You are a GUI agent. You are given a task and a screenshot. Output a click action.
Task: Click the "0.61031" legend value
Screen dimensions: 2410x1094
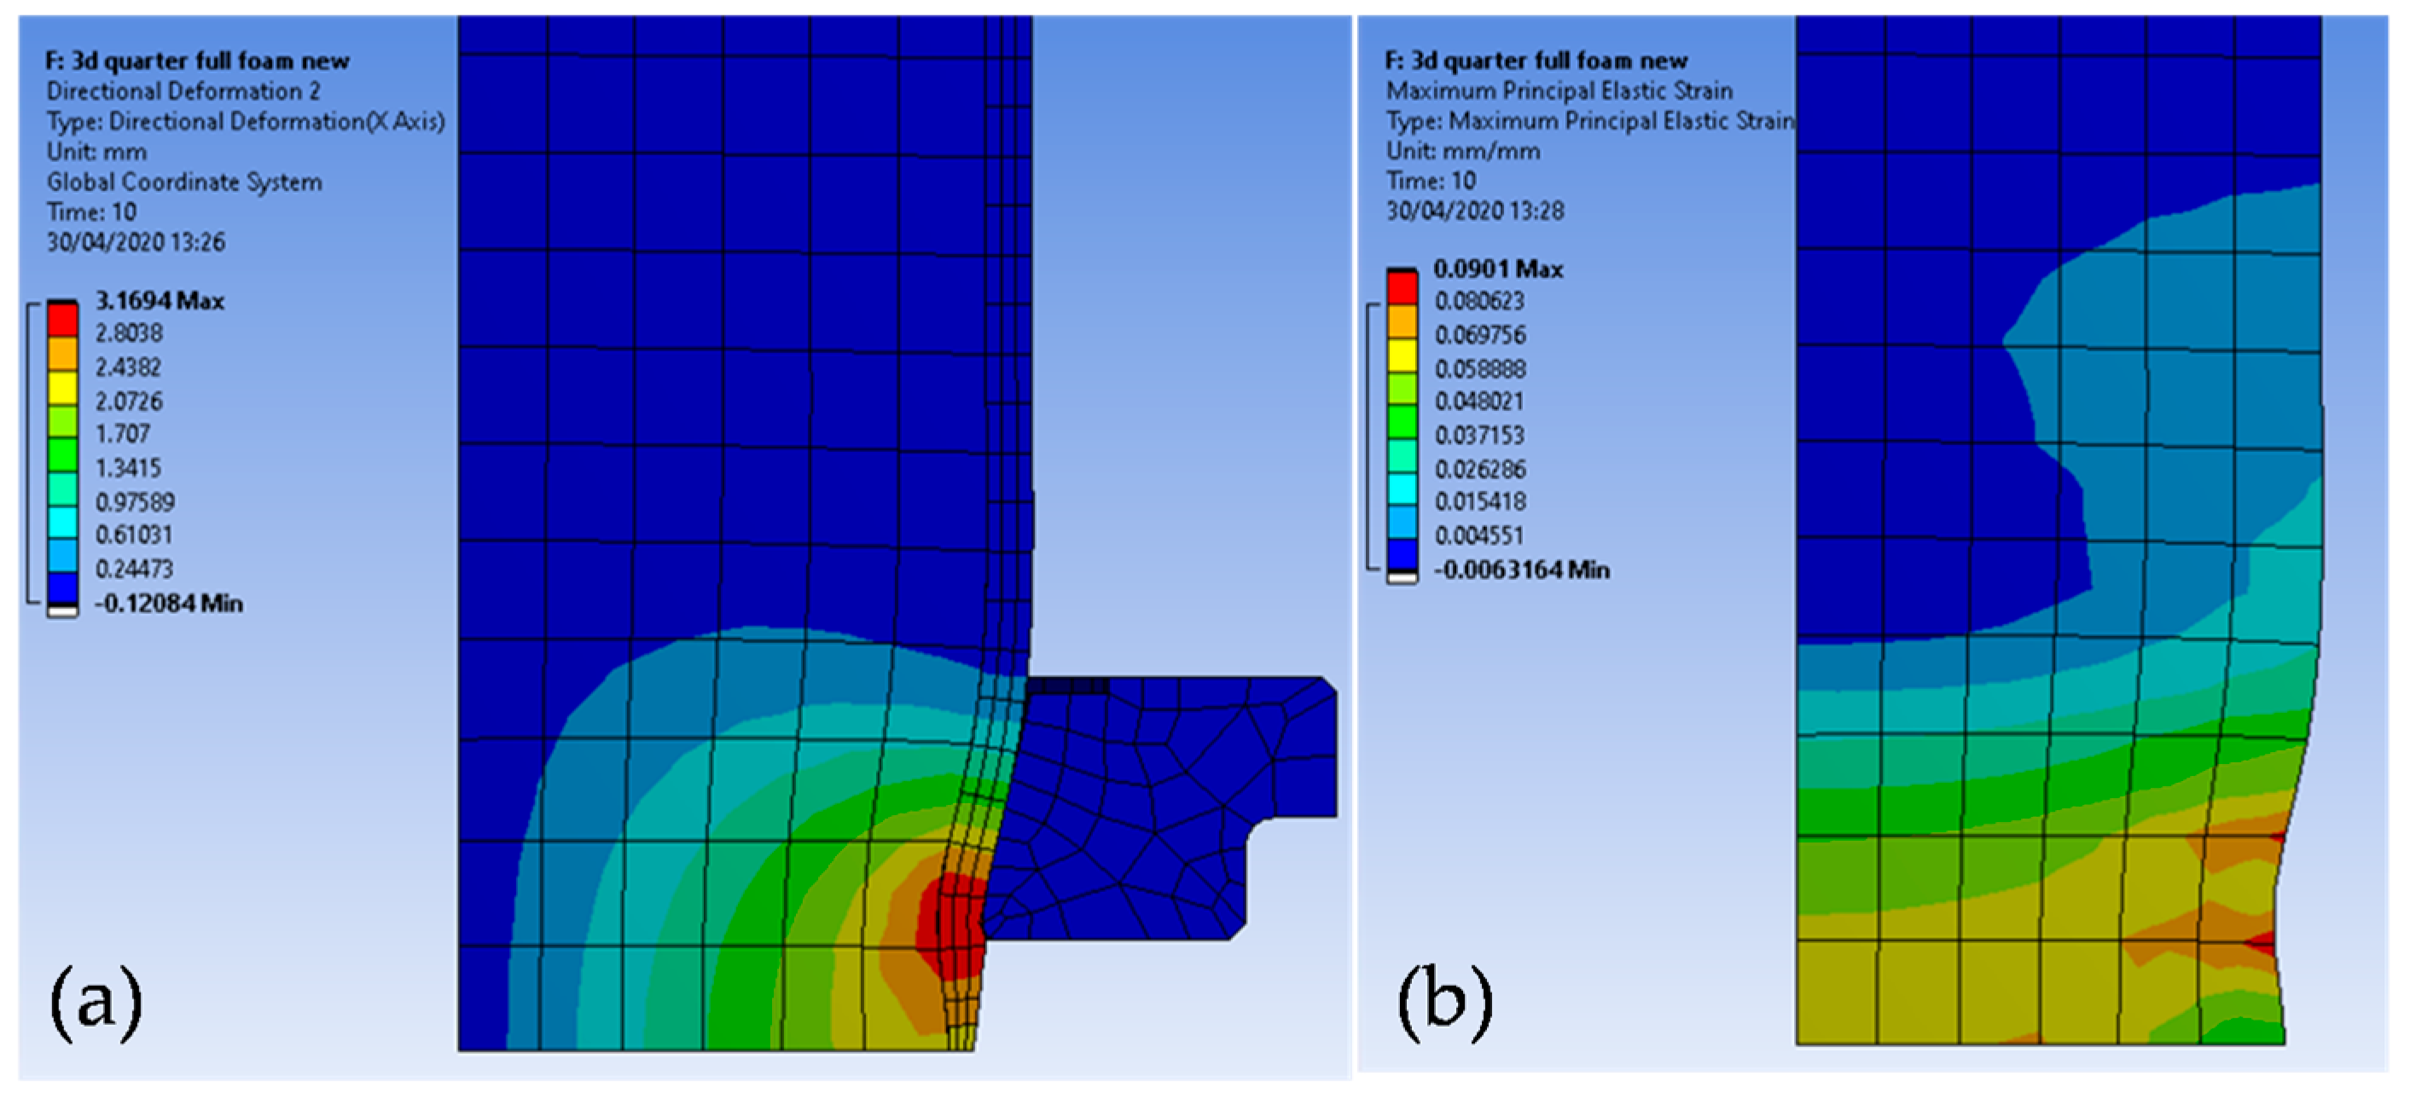click(135, 535)
